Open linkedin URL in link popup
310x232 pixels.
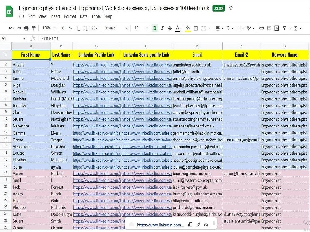[160, 225]
